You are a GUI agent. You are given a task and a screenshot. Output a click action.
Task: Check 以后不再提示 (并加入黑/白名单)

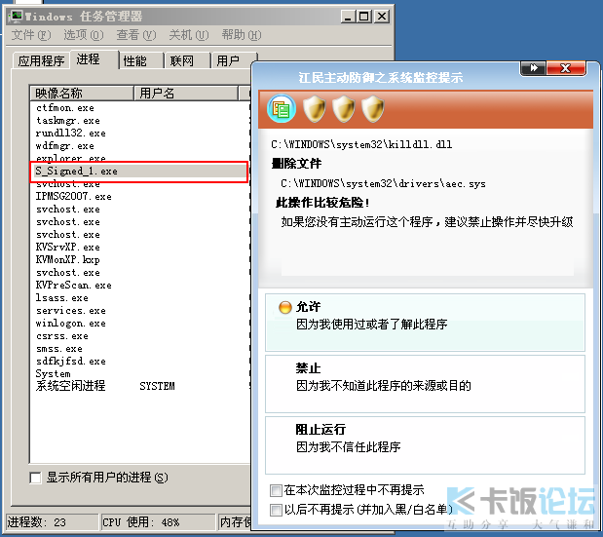click(x=276, y=510)
